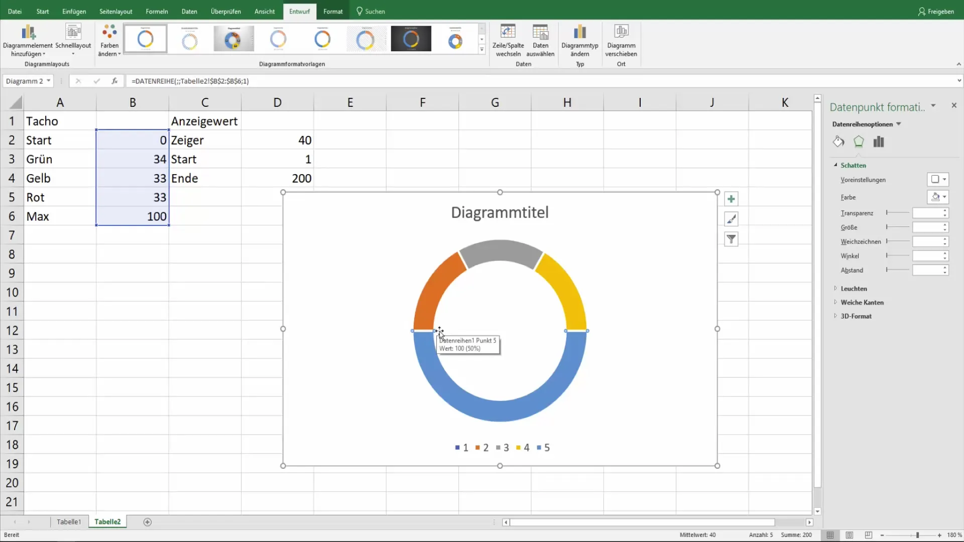Open Datenreihenoptionen bar chart tab
Image resolution: width=964 pixels, height=542 pixels.
click(x=879, y=142)
